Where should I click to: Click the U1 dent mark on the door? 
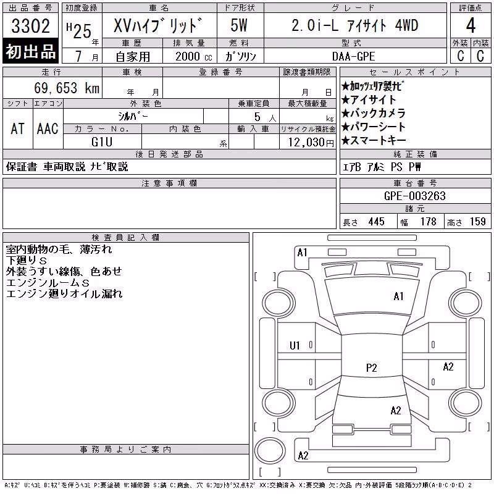295,346
